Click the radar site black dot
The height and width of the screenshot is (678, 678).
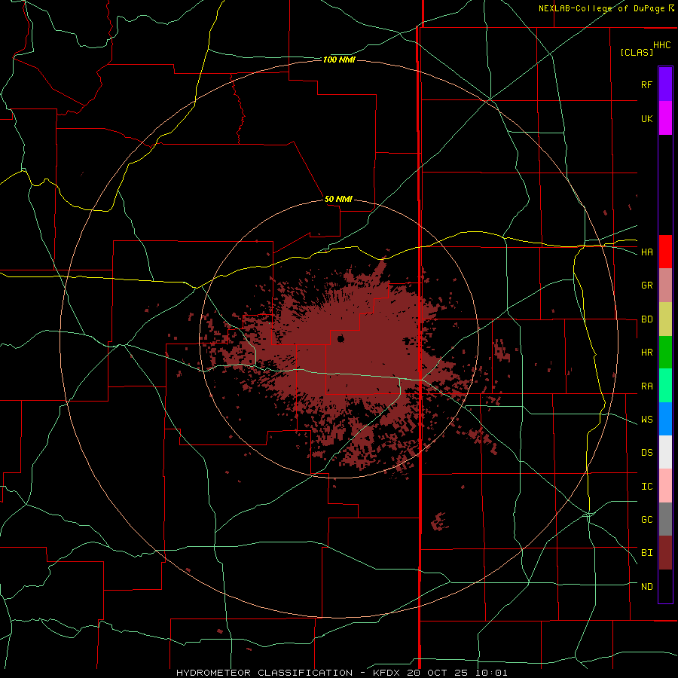point(341,338)
